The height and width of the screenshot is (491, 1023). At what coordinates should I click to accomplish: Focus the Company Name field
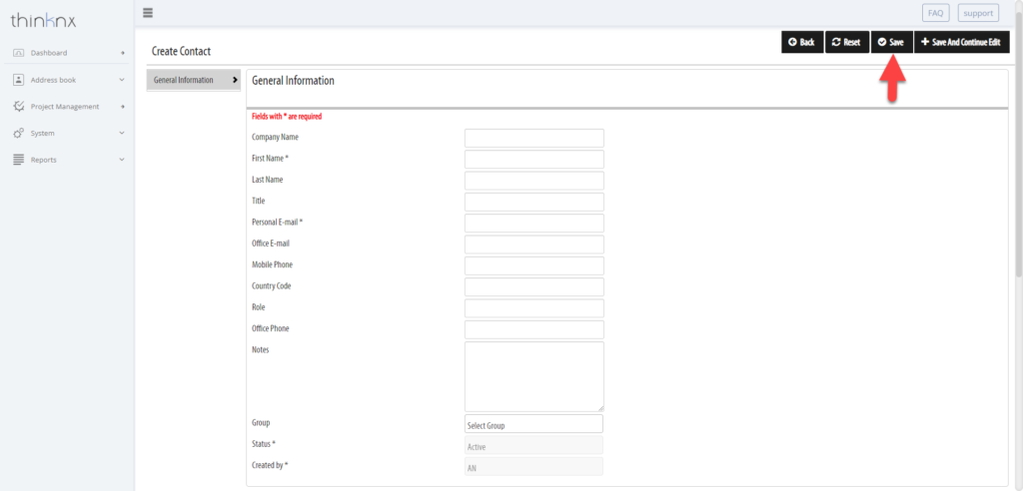533,138
